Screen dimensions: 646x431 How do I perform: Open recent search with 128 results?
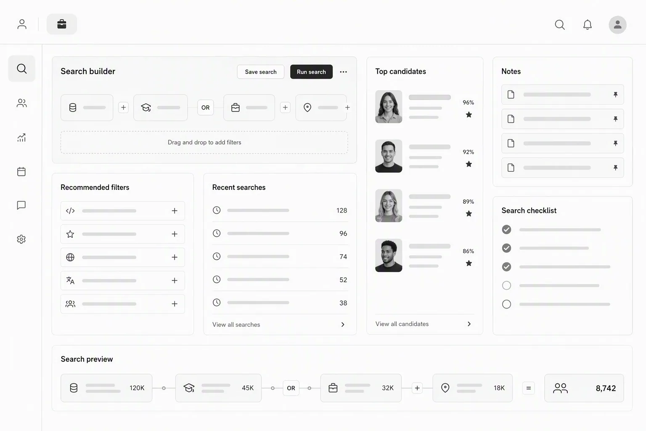(280, 210)
